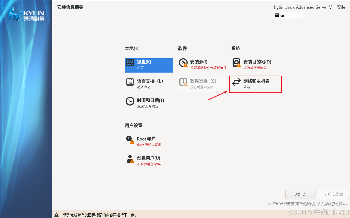Click the 安装信息摘要 title
This screenshot has height=218, width=350.
click(x=70, y=7)
